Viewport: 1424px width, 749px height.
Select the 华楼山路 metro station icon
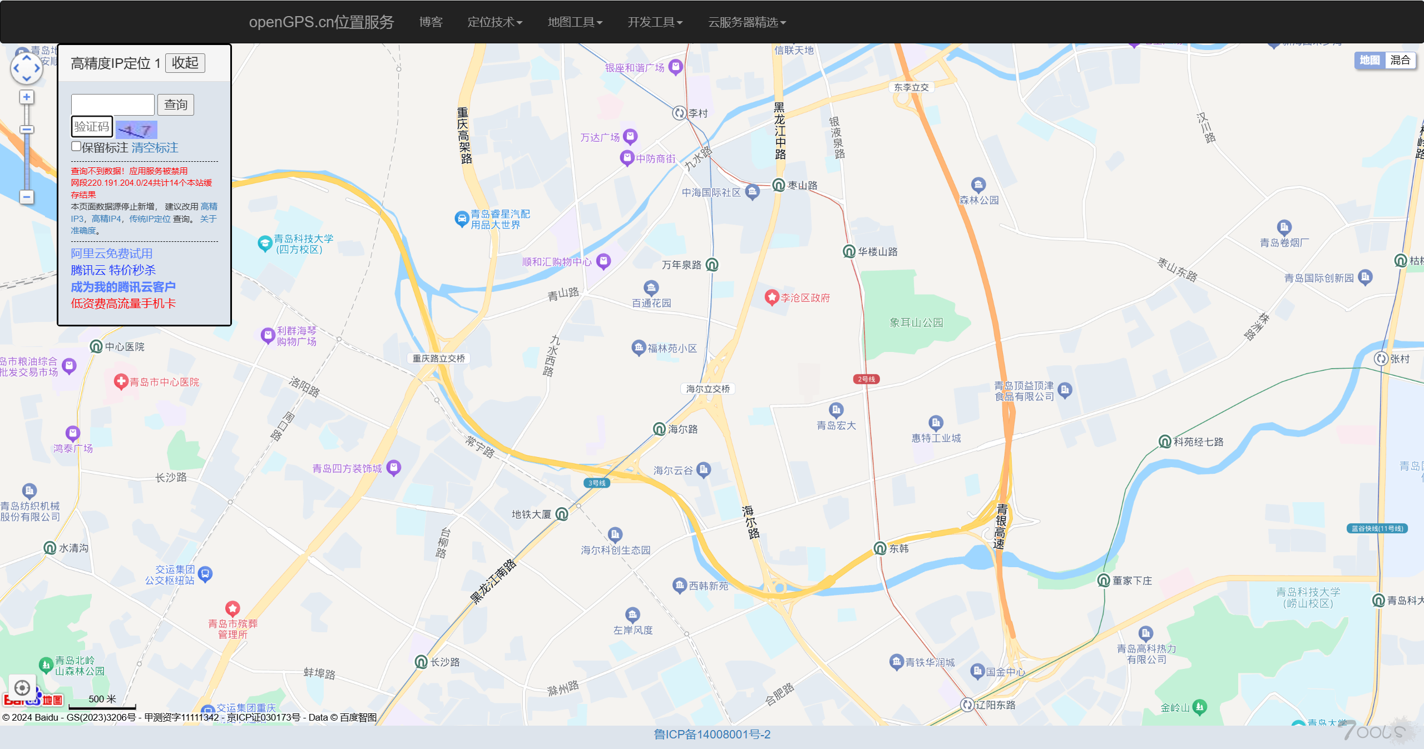849,251
